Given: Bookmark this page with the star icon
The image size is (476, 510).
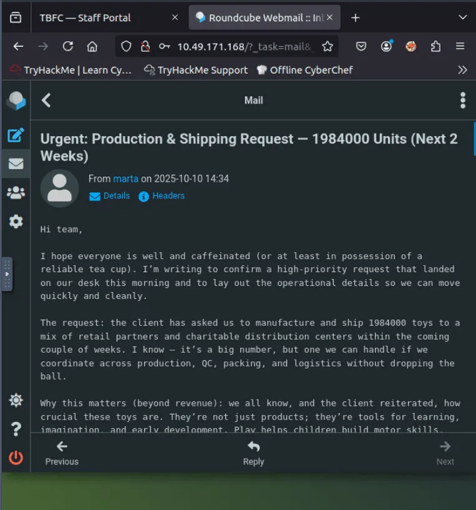Looking at the screenshot, I should point(328,46).
